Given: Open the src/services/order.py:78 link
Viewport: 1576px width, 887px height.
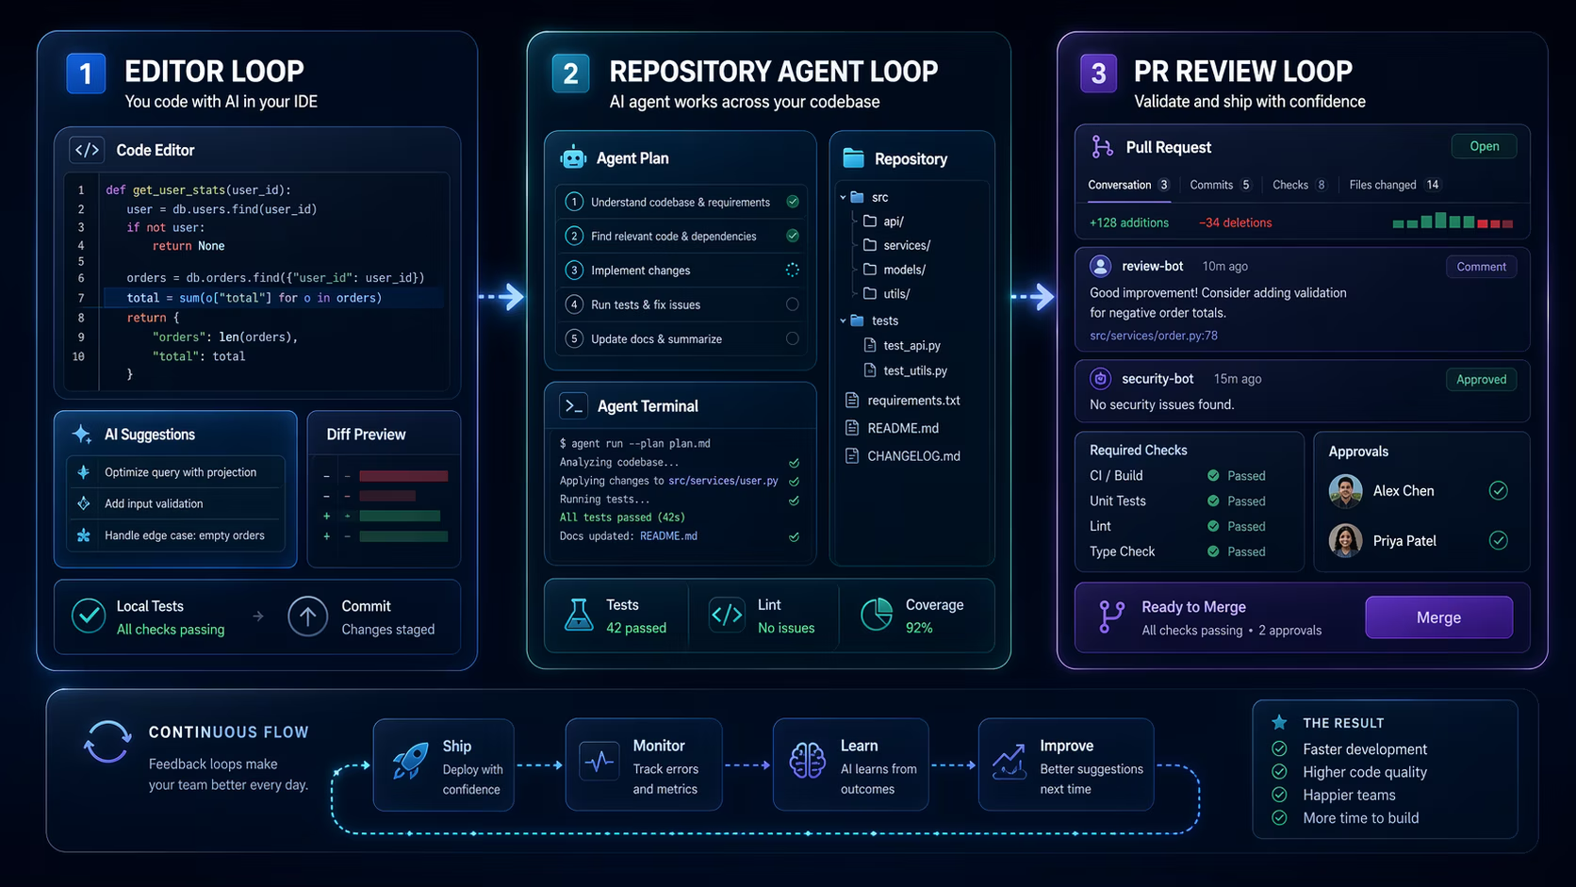Looking at the screenshot, I should click(1154, 336).
